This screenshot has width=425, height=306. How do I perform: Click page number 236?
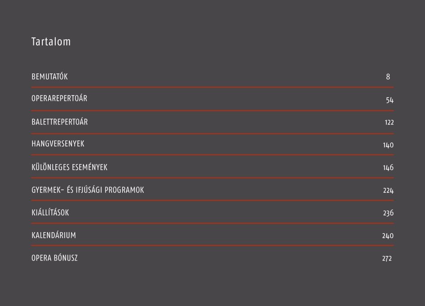click(388, 213)
